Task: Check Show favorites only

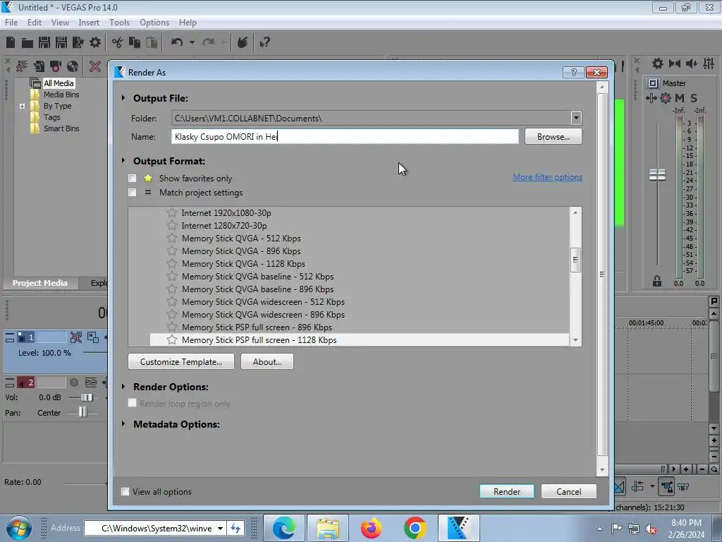Action: click(132, 179)
